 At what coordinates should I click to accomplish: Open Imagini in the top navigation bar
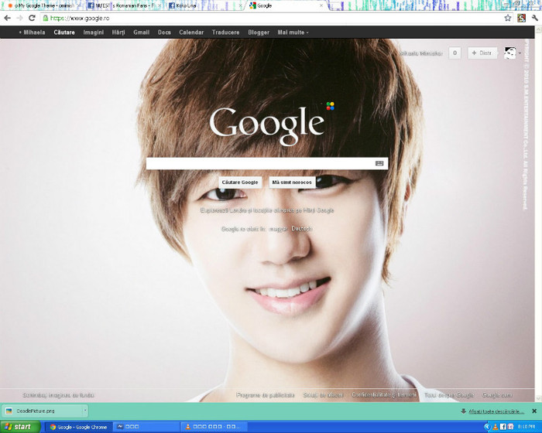tap(94, 32)
